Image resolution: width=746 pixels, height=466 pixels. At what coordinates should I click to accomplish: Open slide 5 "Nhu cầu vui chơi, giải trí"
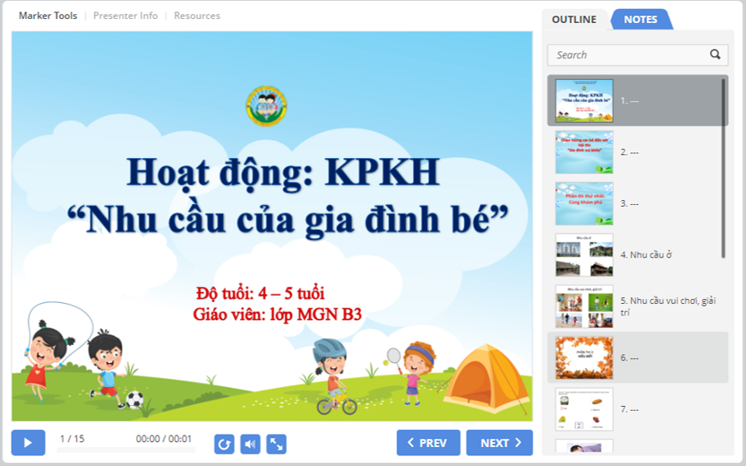(584, 306)
